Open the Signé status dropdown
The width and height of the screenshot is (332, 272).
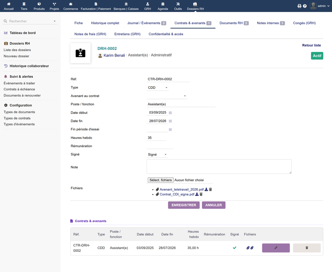coord(157,154)
